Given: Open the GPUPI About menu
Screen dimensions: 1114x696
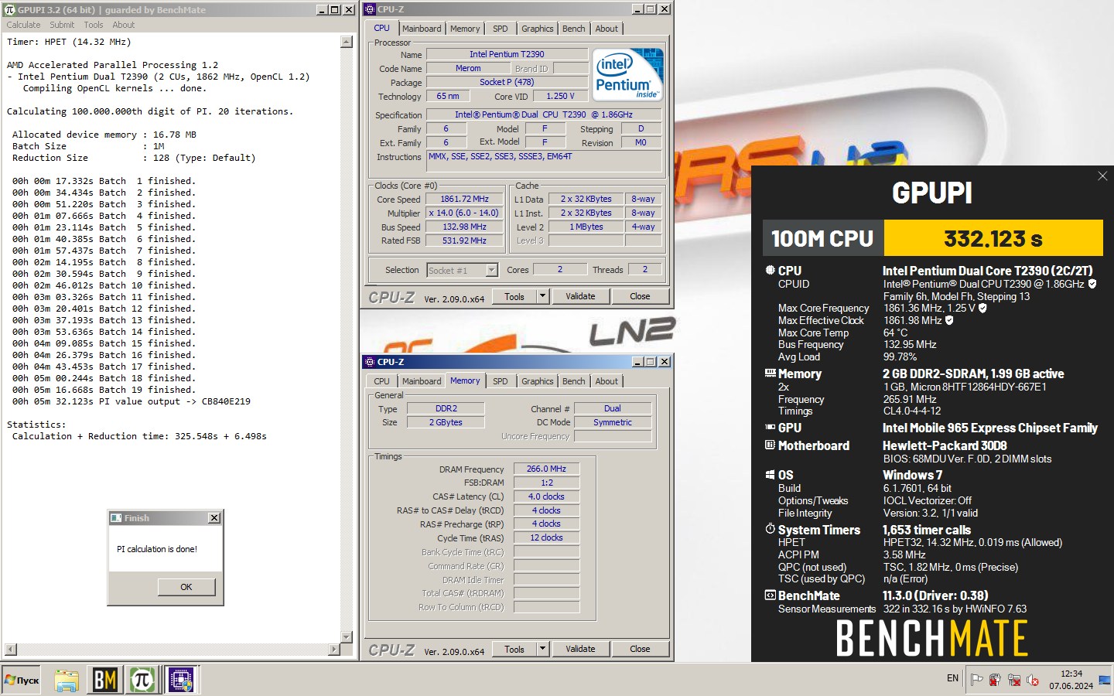Looking at the screenshot, I should pyautogui.click(x=124, y=25).
